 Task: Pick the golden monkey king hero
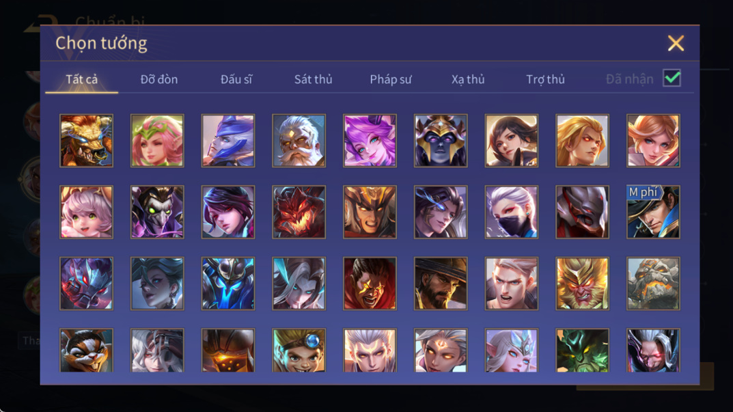(x=582, y=284)
